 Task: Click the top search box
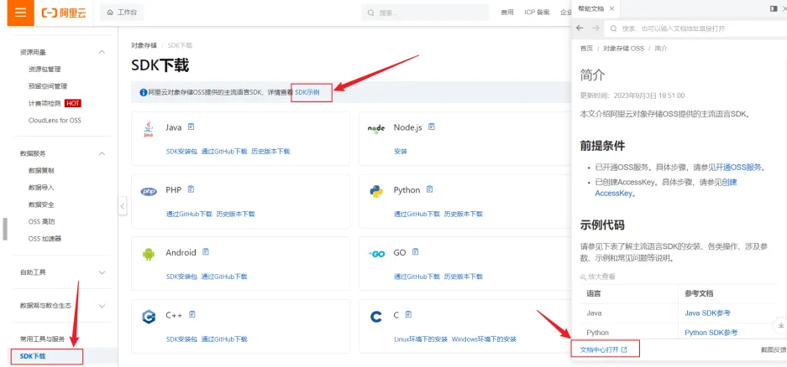(425, 13)
